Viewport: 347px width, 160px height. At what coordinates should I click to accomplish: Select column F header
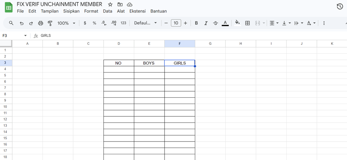pyautogui.click(x=180, y=44)
